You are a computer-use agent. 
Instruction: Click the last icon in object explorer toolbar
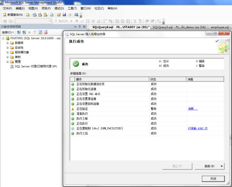click(x=46, y=32)
